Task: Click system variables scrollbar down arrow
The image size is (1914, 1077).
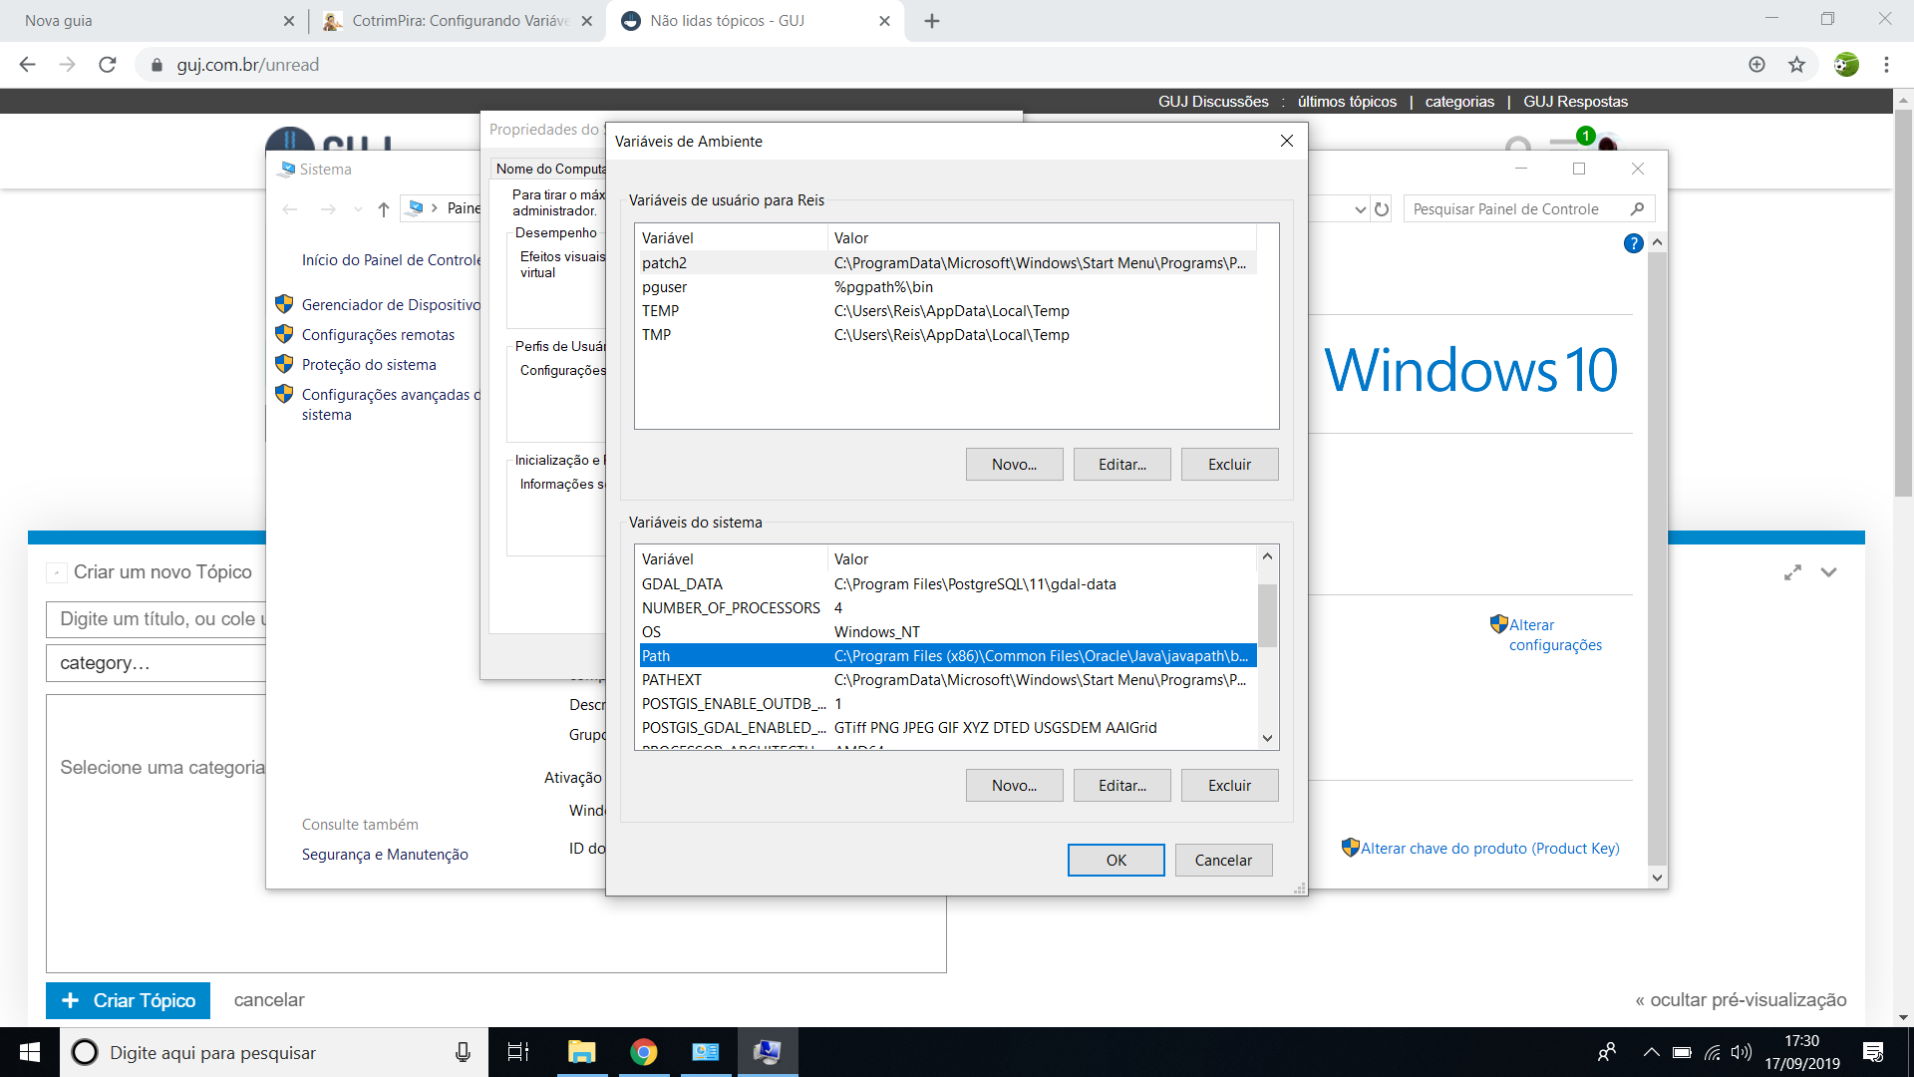Action: tap(1267, 738)
